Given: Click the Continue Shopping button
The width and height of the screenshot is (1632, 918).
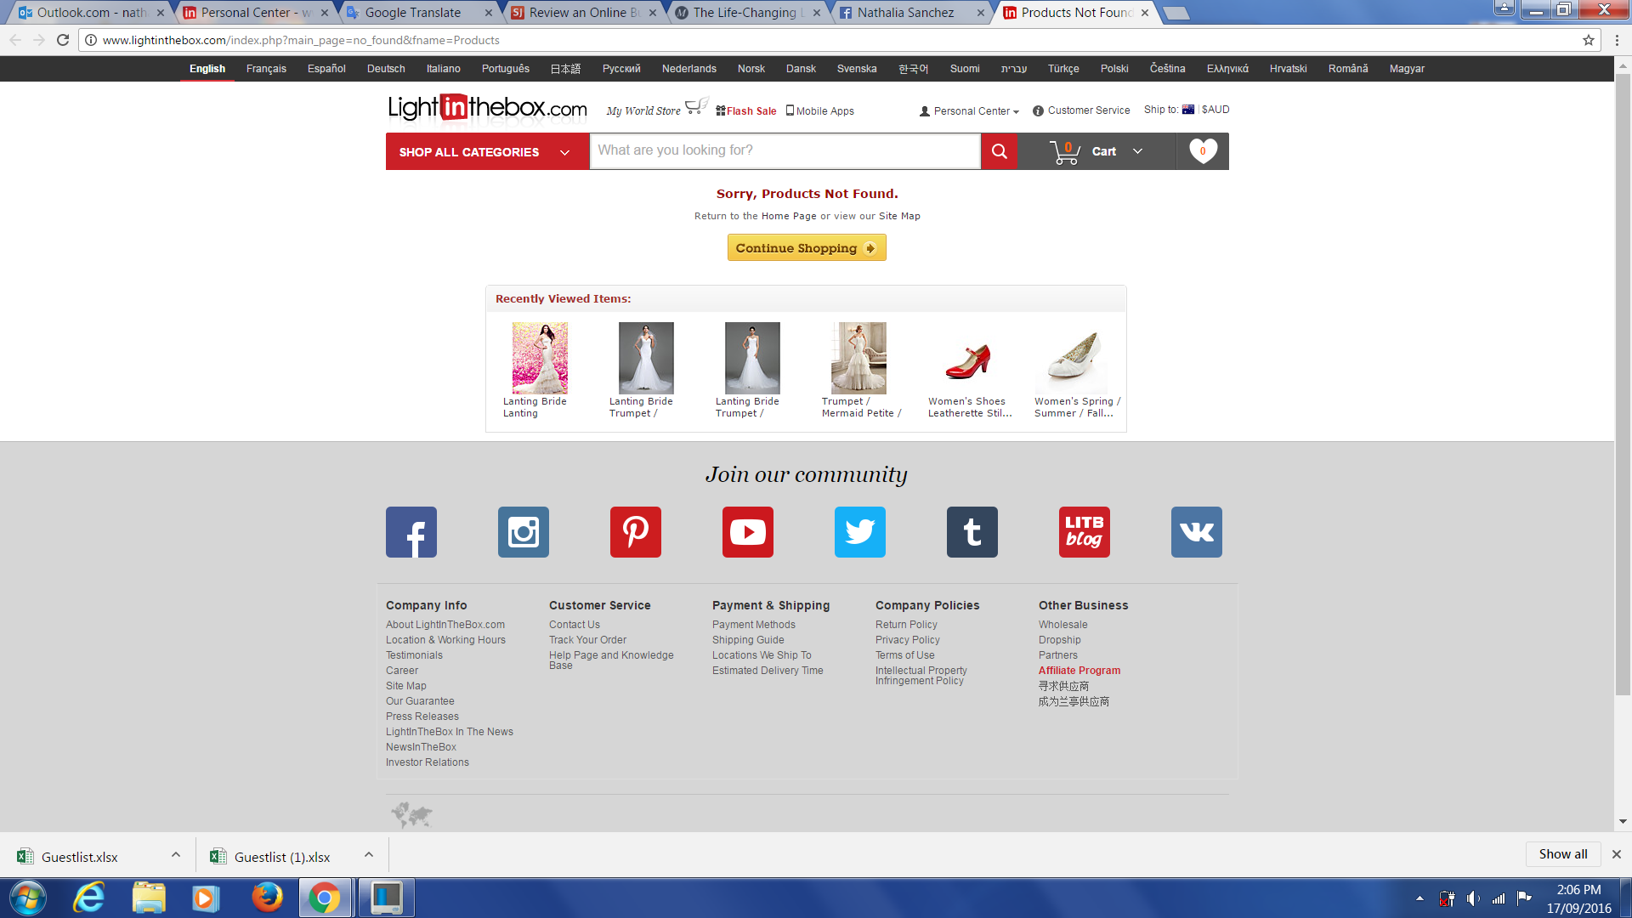Looking at the screenshot, I should (807, 248).
